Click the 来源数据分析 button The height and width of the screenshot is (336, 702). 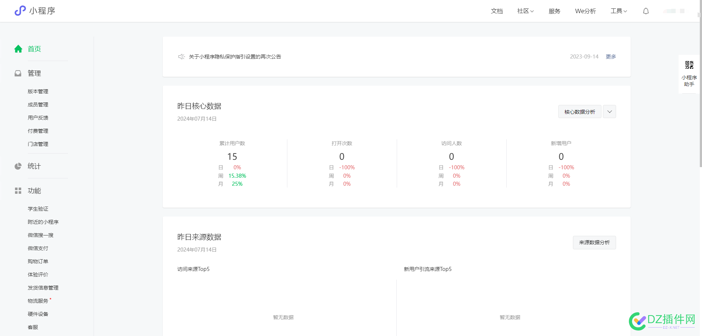click(595, 242)
